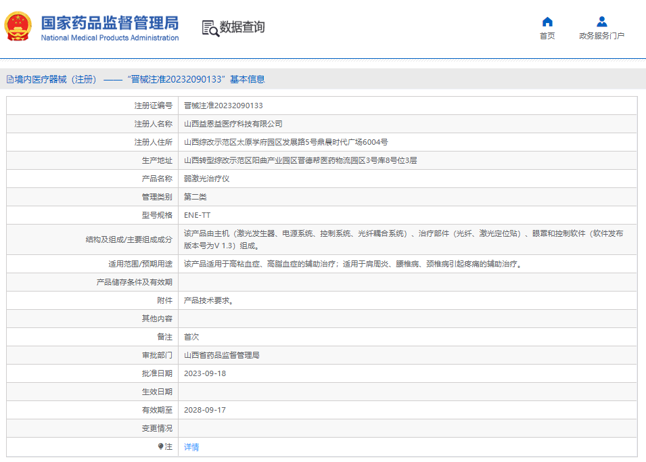Select model ENE-TT value
This screenshot has width=646, height=462.
pos(197,215)
